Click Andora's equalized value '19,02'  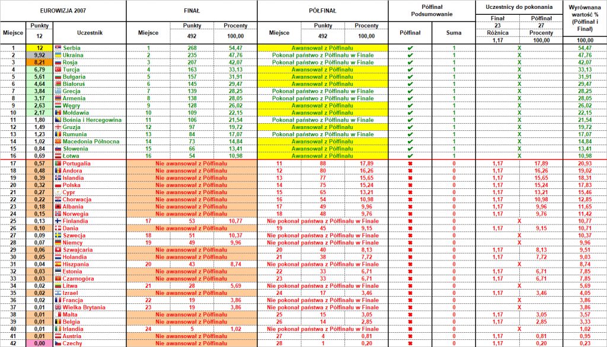click(x=585, y=171)
